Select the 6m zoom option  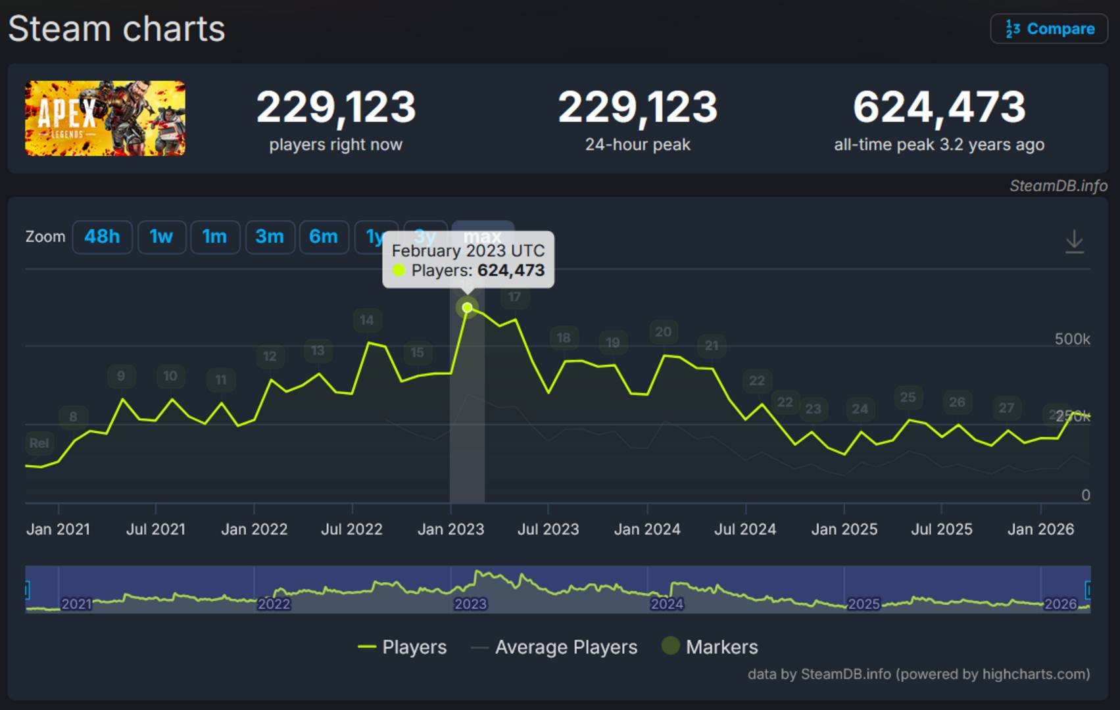324,237
